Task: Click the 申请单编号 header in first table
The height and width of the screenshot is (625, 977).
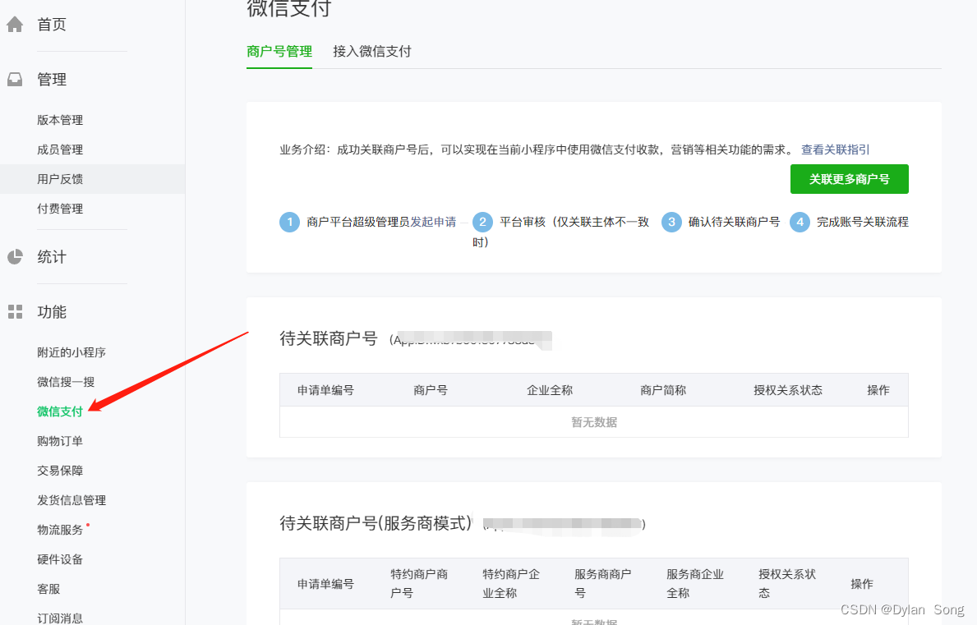Action: pyautogui.click(x=325, y=390)
